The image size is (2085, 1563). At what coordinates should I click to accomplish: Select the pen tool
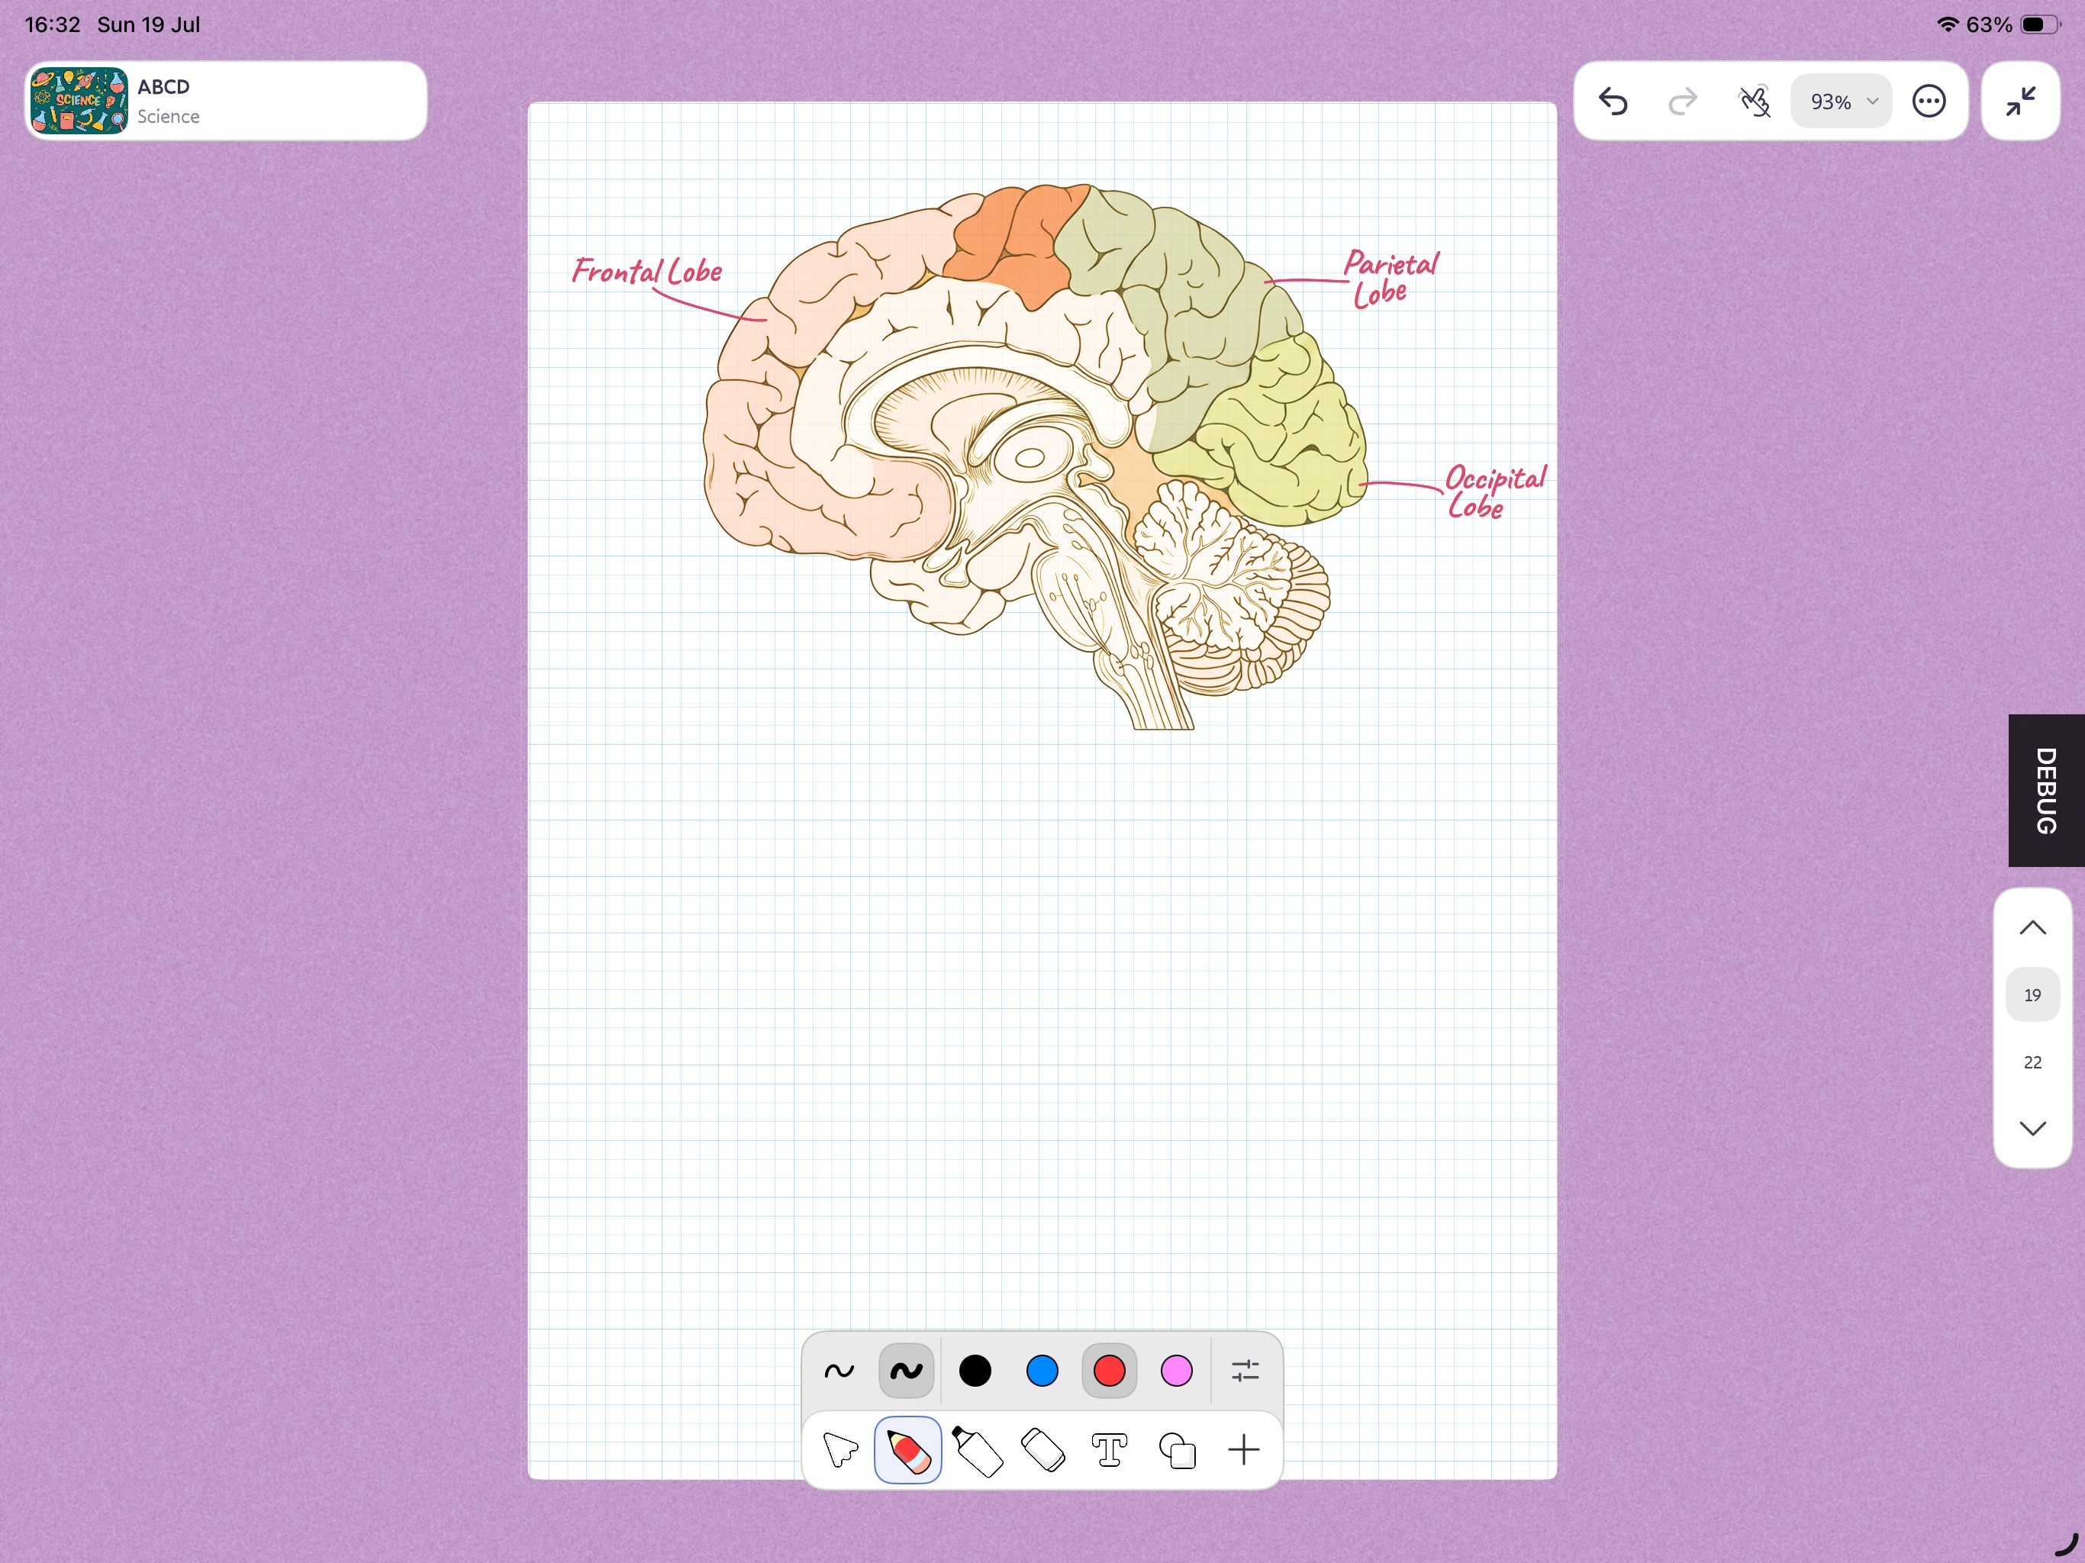[907, 1450]
